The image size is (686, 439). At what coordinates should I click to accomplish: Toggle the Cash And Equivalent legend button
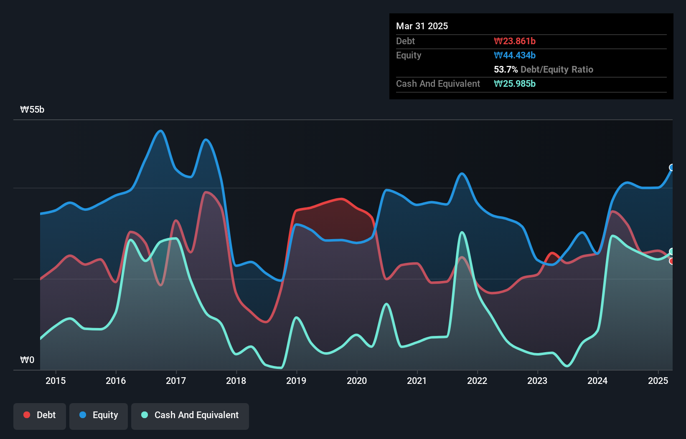click(x=190, y=416)
